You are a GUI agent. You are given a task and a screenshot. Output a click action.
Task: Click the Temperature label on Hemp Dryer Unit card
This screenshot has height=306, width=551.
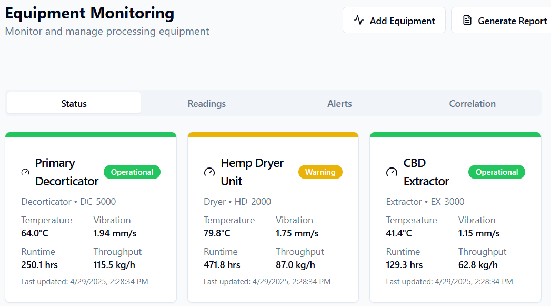click(x=229, y=220)
